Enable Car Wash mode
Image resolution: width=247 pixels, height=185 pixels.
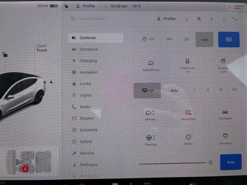225,115
